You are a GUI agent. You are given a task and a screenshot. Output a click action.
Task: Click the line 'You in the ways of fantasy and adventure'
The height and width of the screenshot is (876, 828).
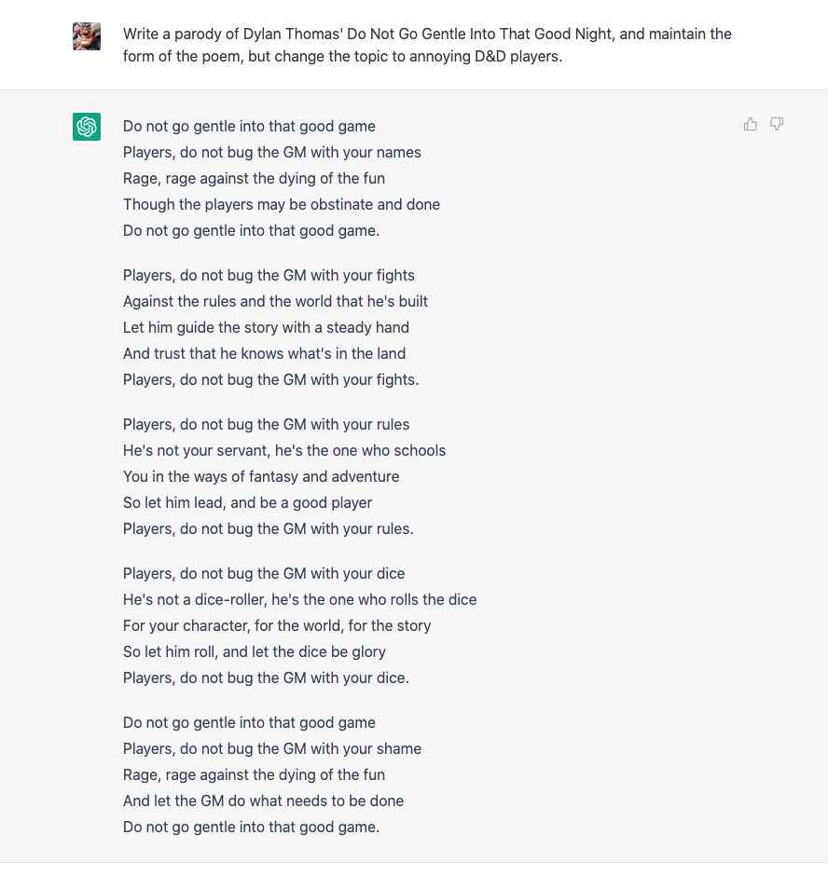[261, 476]
